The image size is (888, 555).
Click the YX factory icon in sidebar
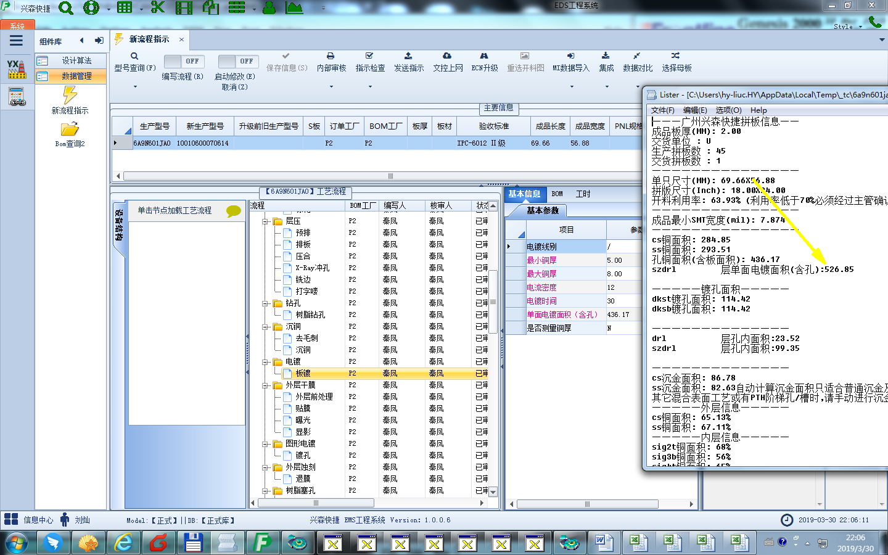17,69
